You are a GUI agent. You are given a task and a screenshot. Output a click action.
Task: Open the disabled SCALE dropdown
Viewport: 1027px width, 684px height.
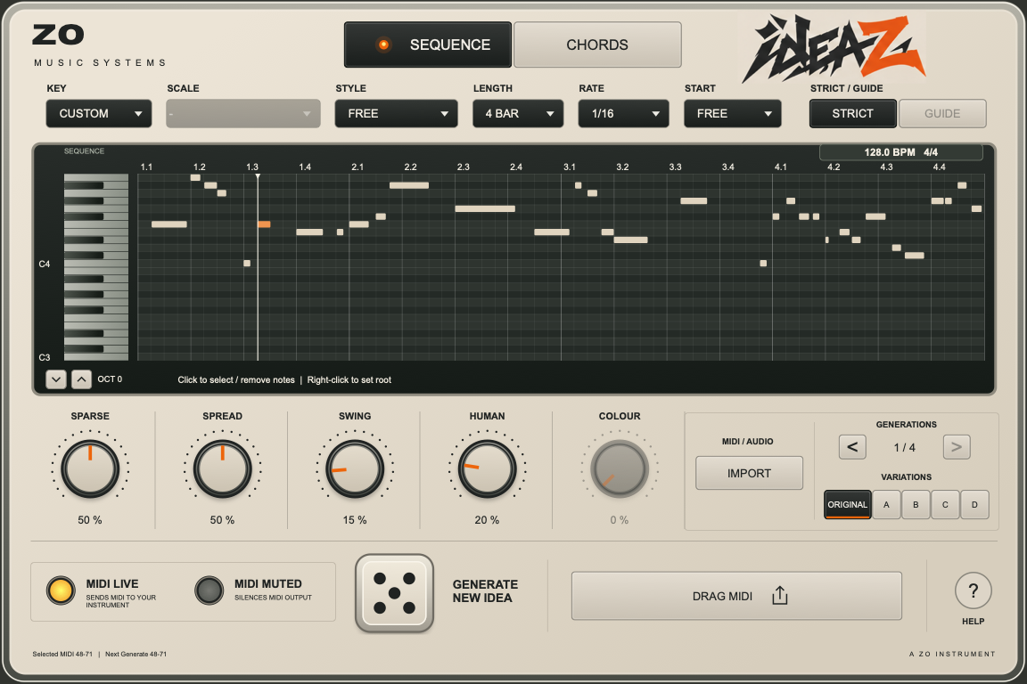click(x=243, y=113)
